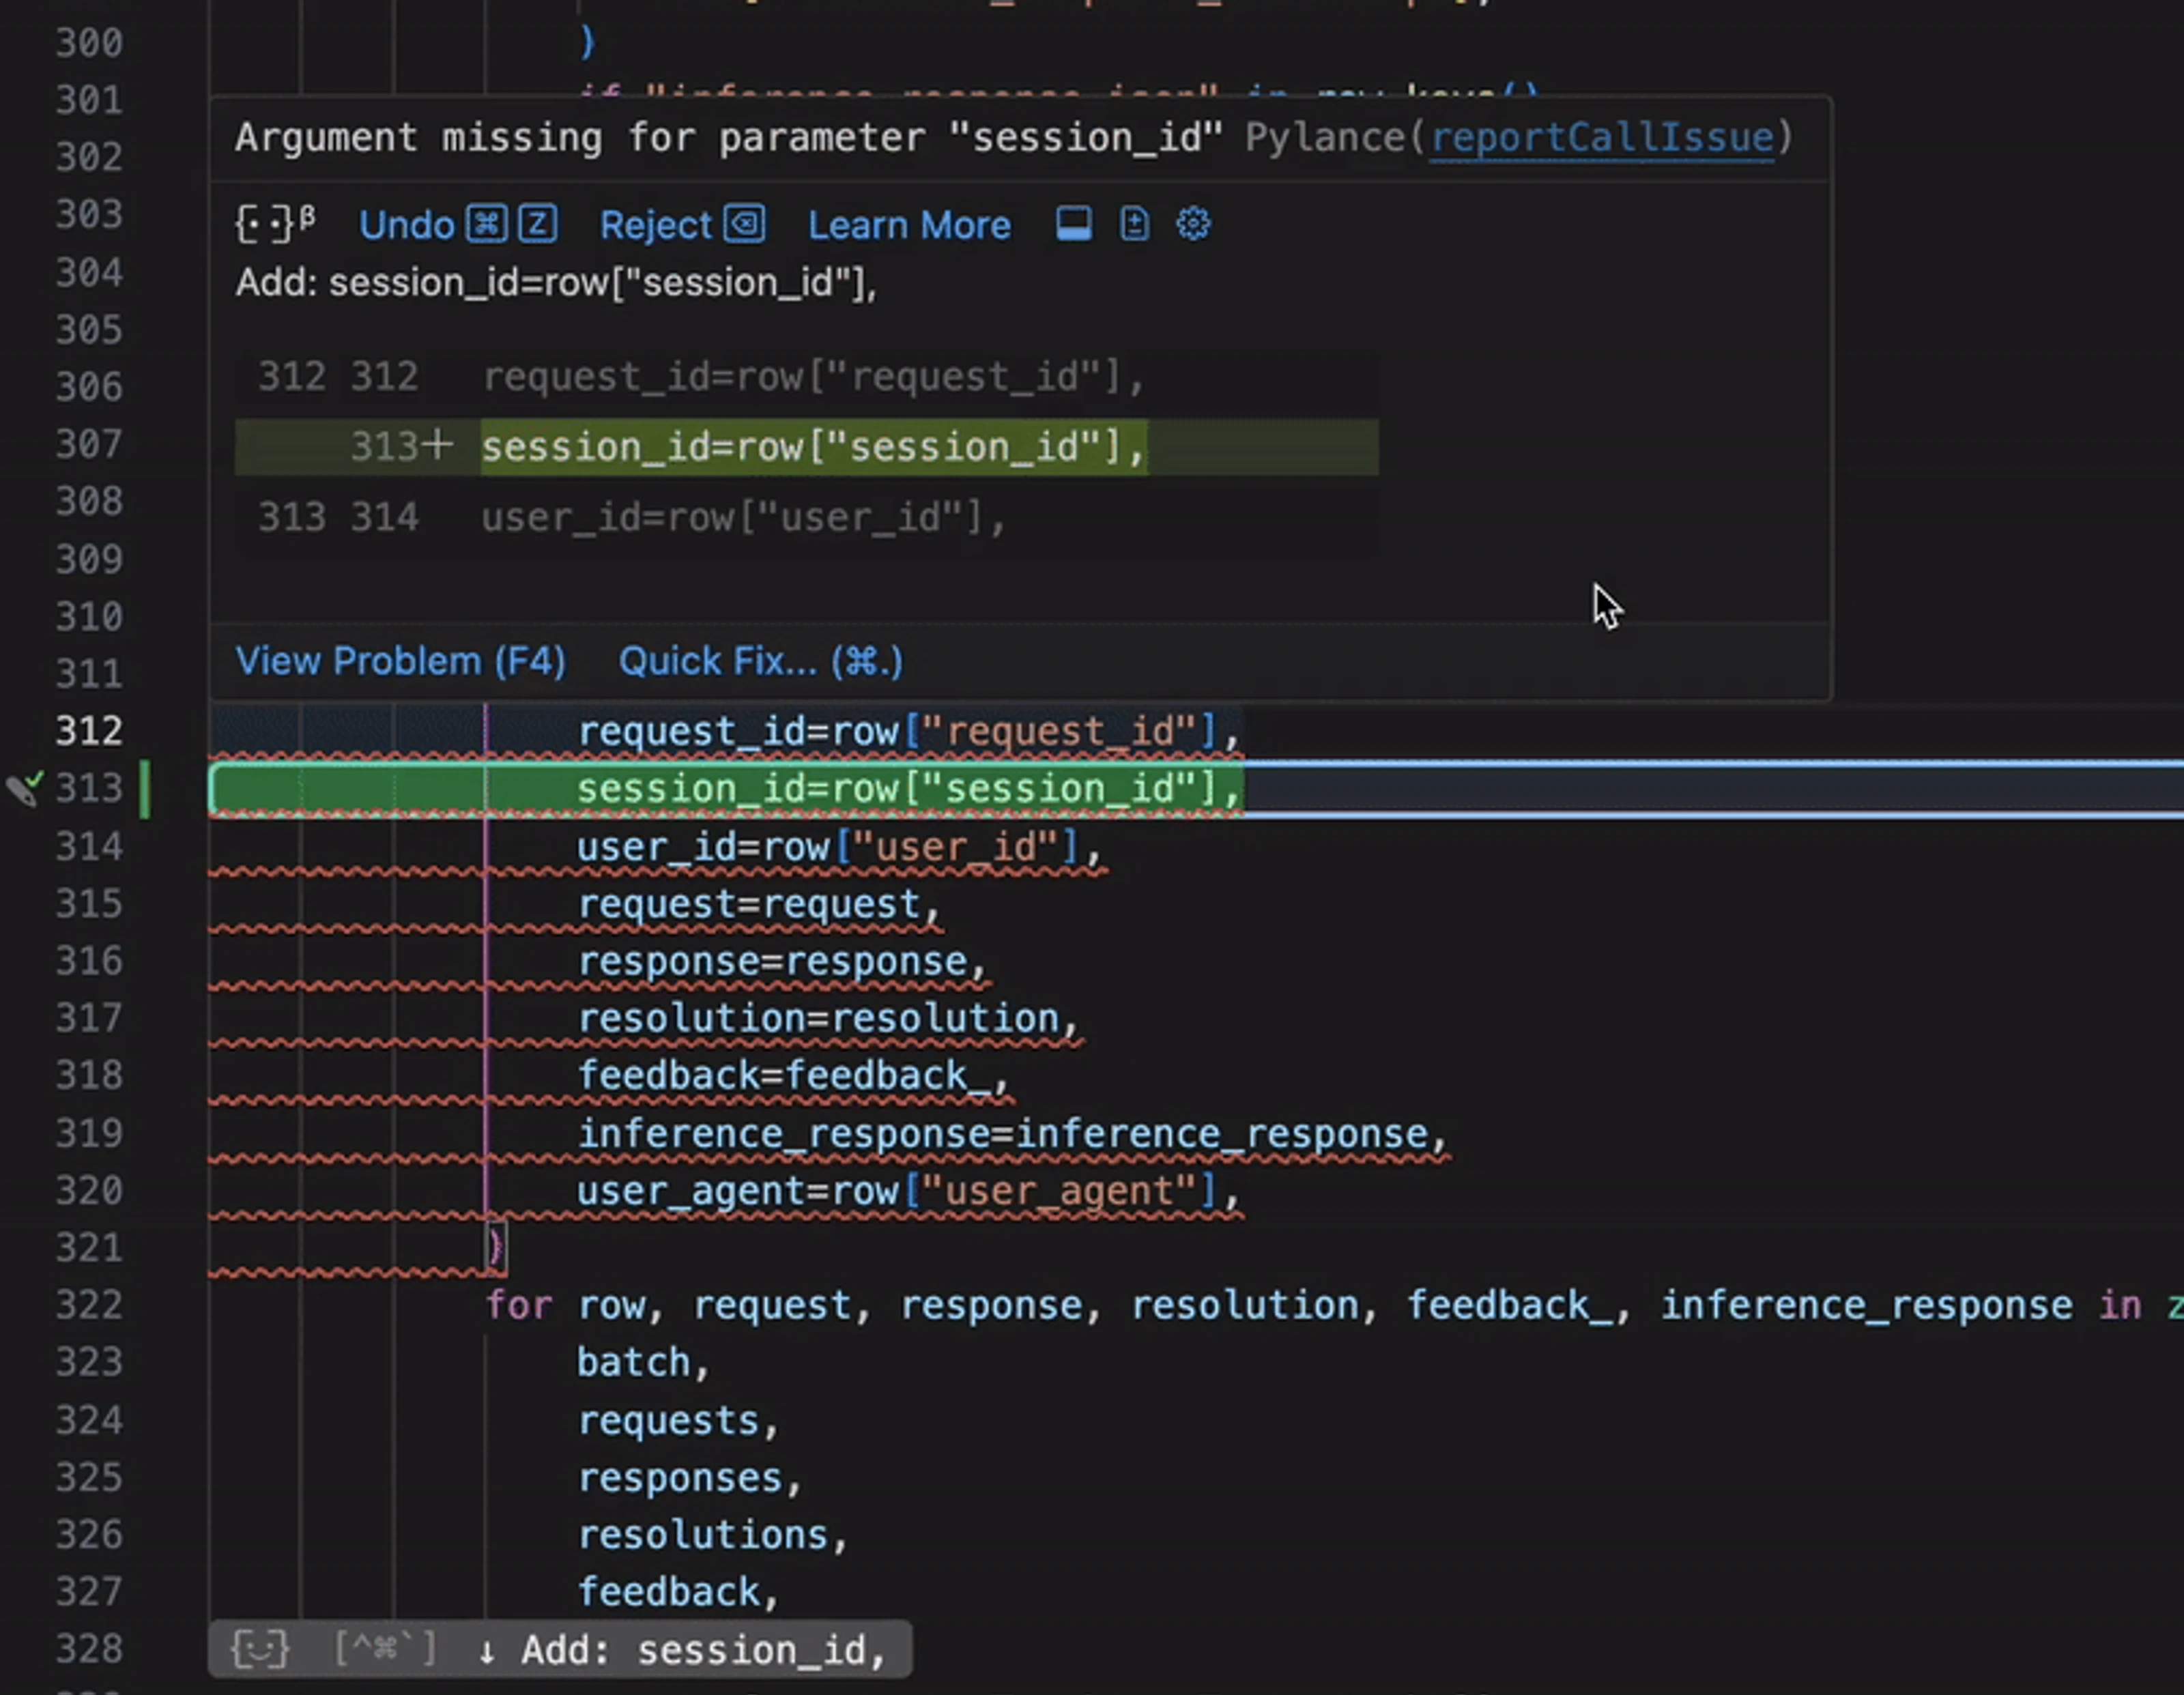Click the beta braces assistant icon in popup

coord(275,224)
